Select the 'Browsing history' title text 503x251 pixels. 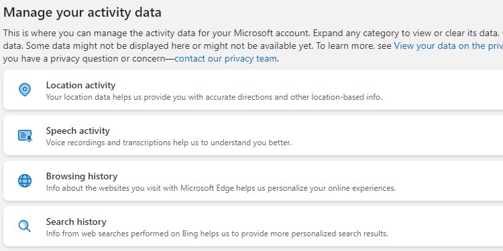[81, 176]
